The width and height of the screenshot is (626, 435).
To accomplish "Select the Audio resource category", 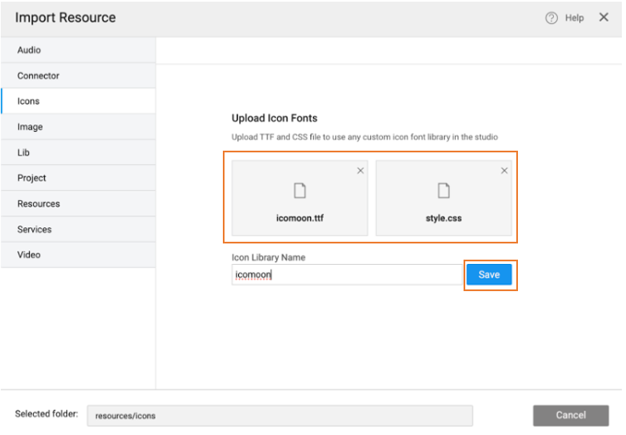I will tap(29, 50).
